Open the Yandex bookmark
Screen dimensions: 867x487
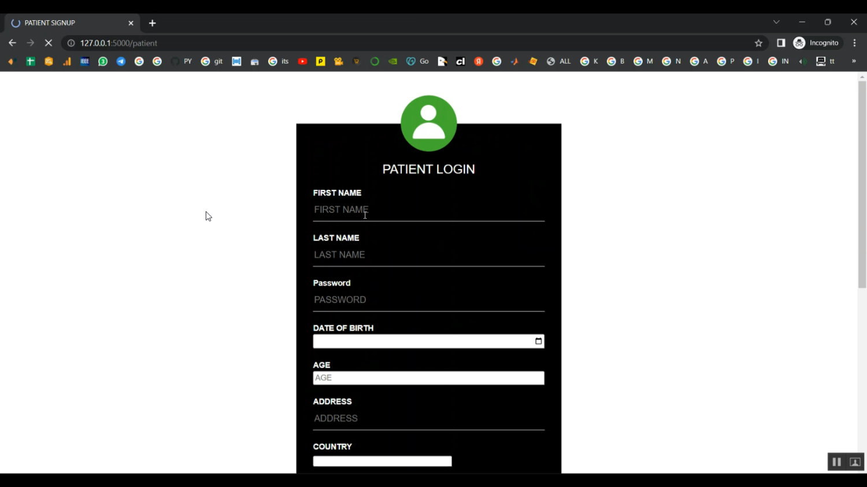479,61
